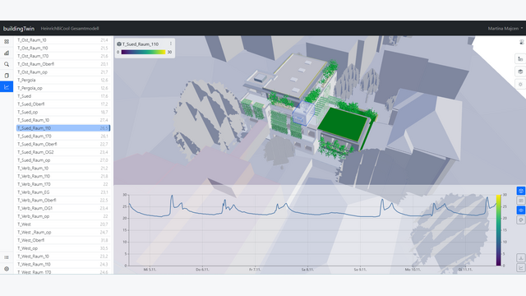
Task: Select highlighted T_Sued_Raum_110 row
Action: point(63,128)
